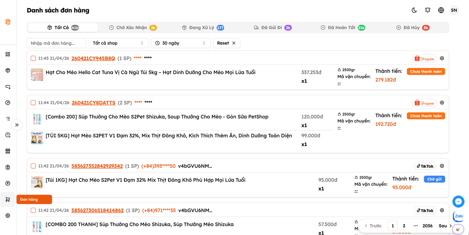
Task: Click the Hello Cat Tuna product thumbnail
Action: coord(37,75)
